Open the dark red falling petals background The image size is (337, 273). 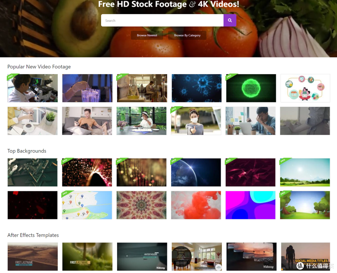(x=32, y=205)
